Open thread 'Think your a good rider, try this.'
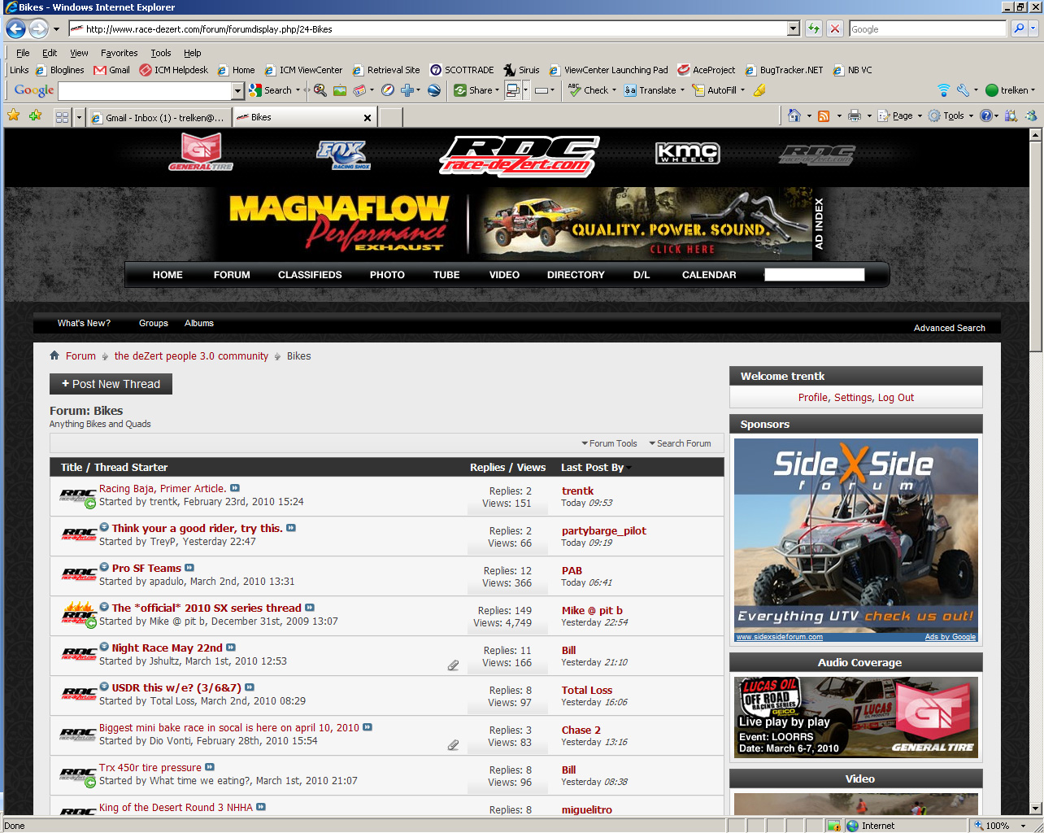The image size is (1044, 833). click(x=198, y=528)
